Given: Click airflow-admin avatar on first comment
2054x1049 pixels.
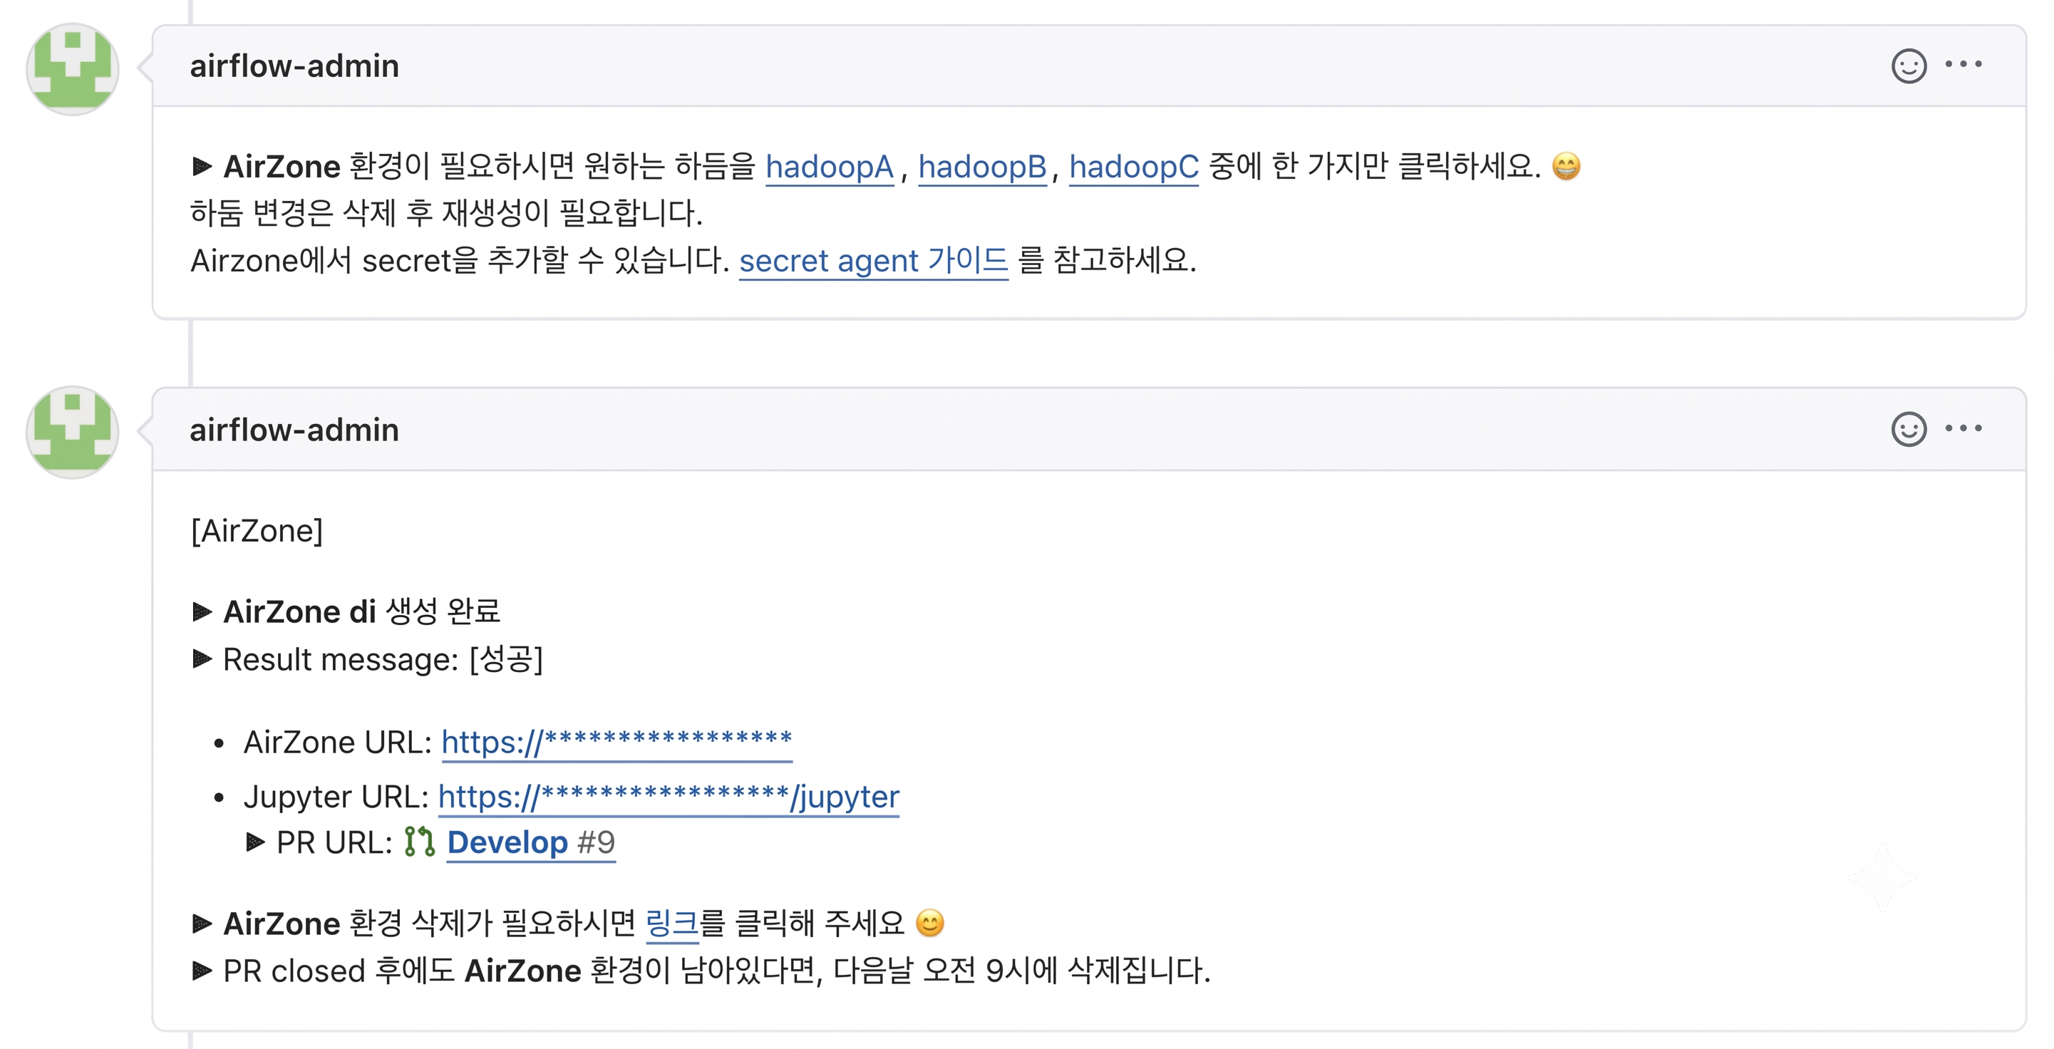Looking at the screenshot, I should click(73, 69).
